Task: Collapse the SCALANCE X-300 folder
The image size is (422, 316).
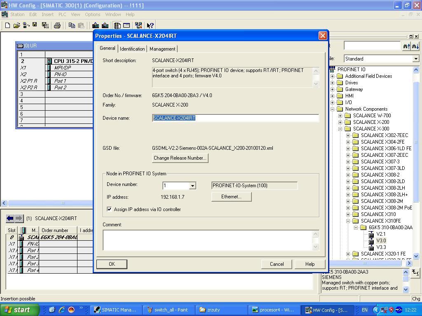Action: coord(340,129)
